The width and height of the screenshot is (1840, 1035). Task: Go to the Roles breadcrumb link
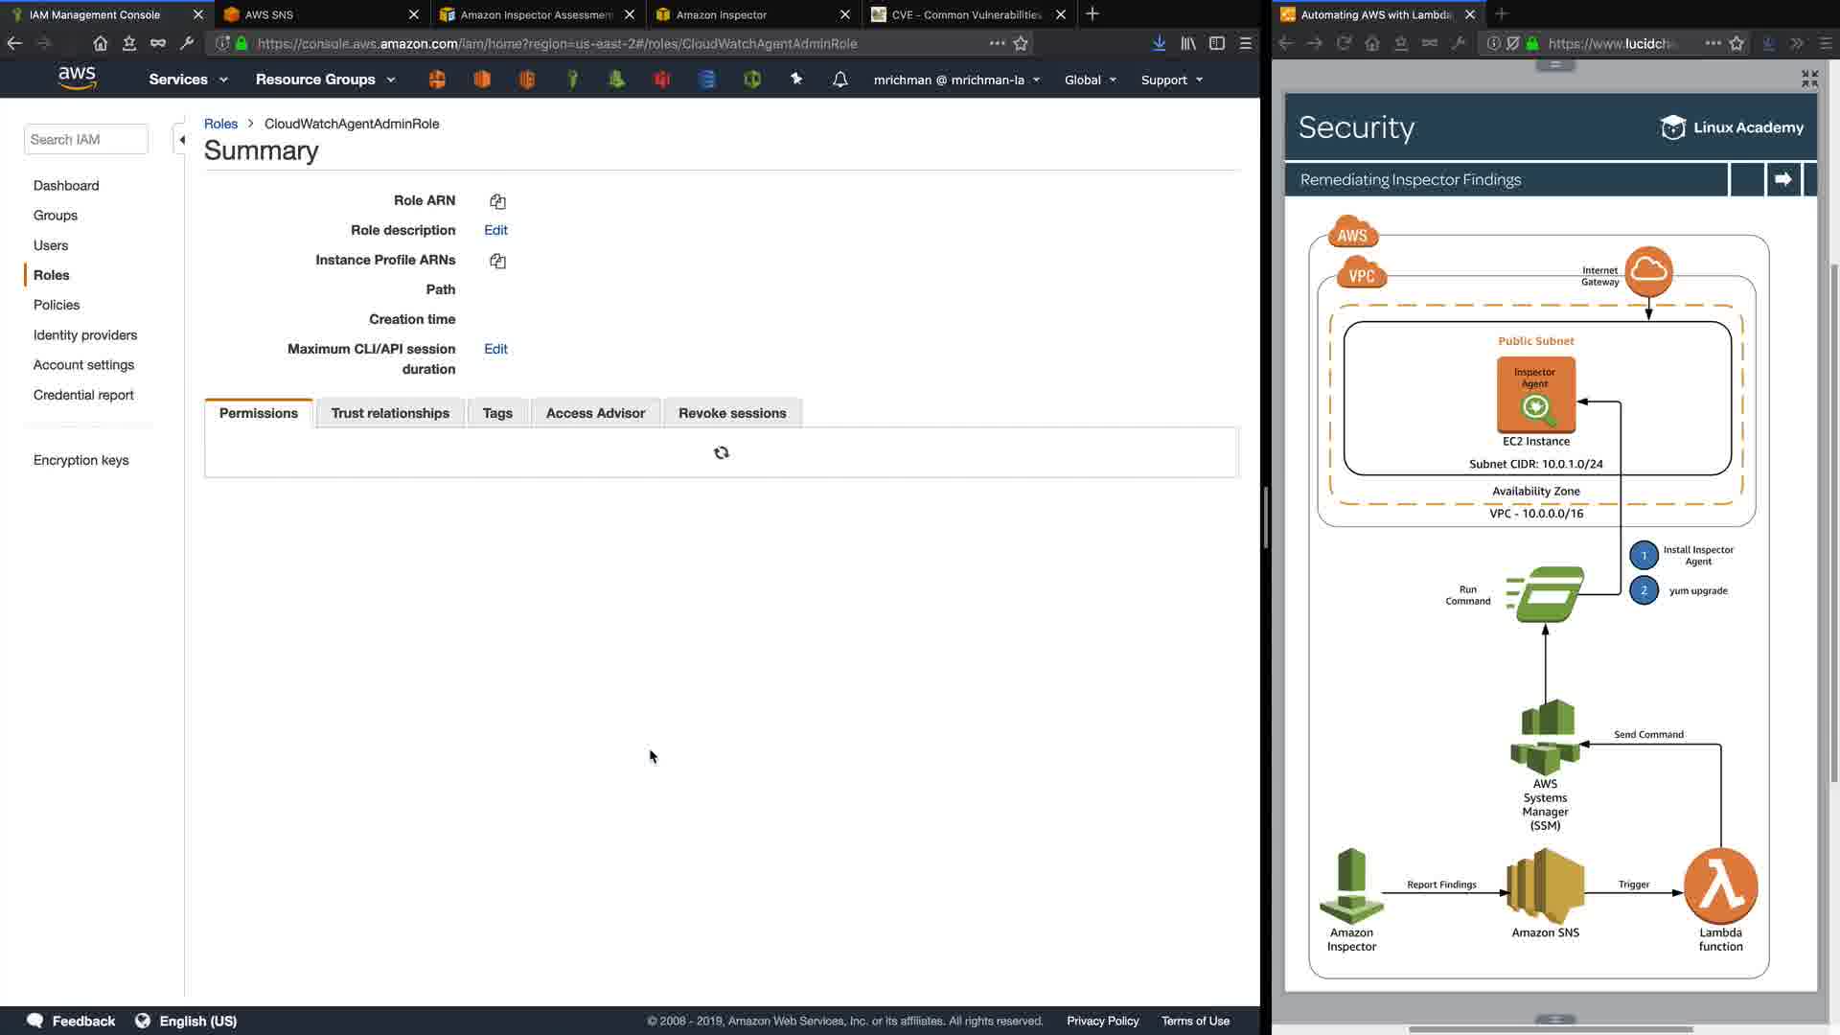click(220, 124)
